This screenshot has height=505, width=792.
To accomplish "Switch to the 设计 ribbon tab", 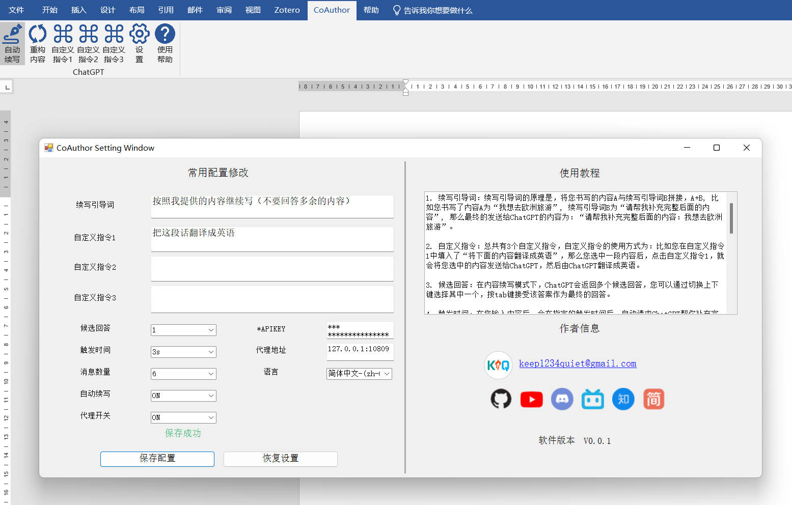I will click(x=107, y=10).
